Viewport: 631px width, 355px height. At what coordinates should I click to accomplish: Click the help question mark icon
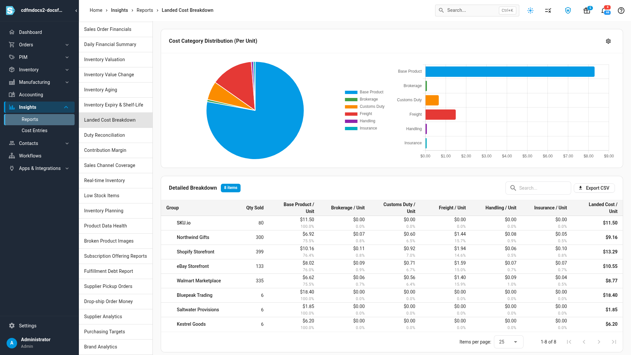tap(621, 11)
